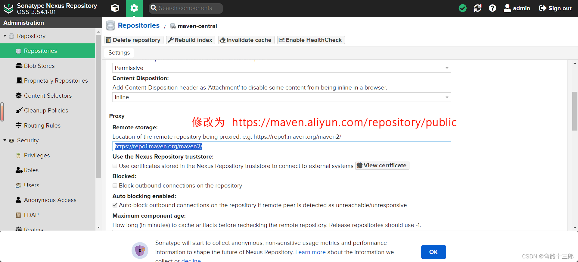Image resolution: width=578 pixels, height=262 pixels.
Task: Click the refresh icon in header
Action: 477,8
